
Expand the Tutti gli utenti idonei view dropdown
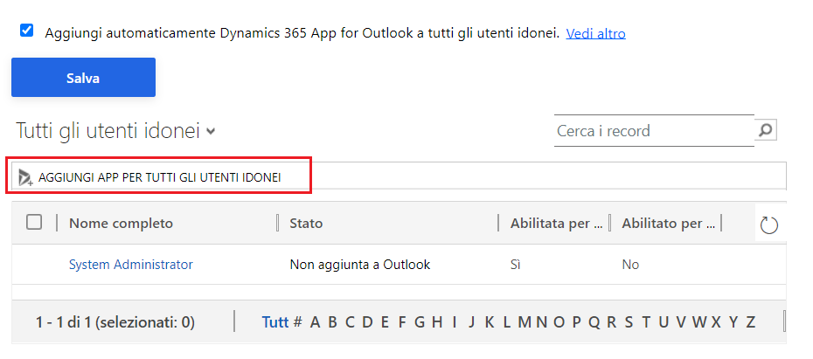coord(211,132)
